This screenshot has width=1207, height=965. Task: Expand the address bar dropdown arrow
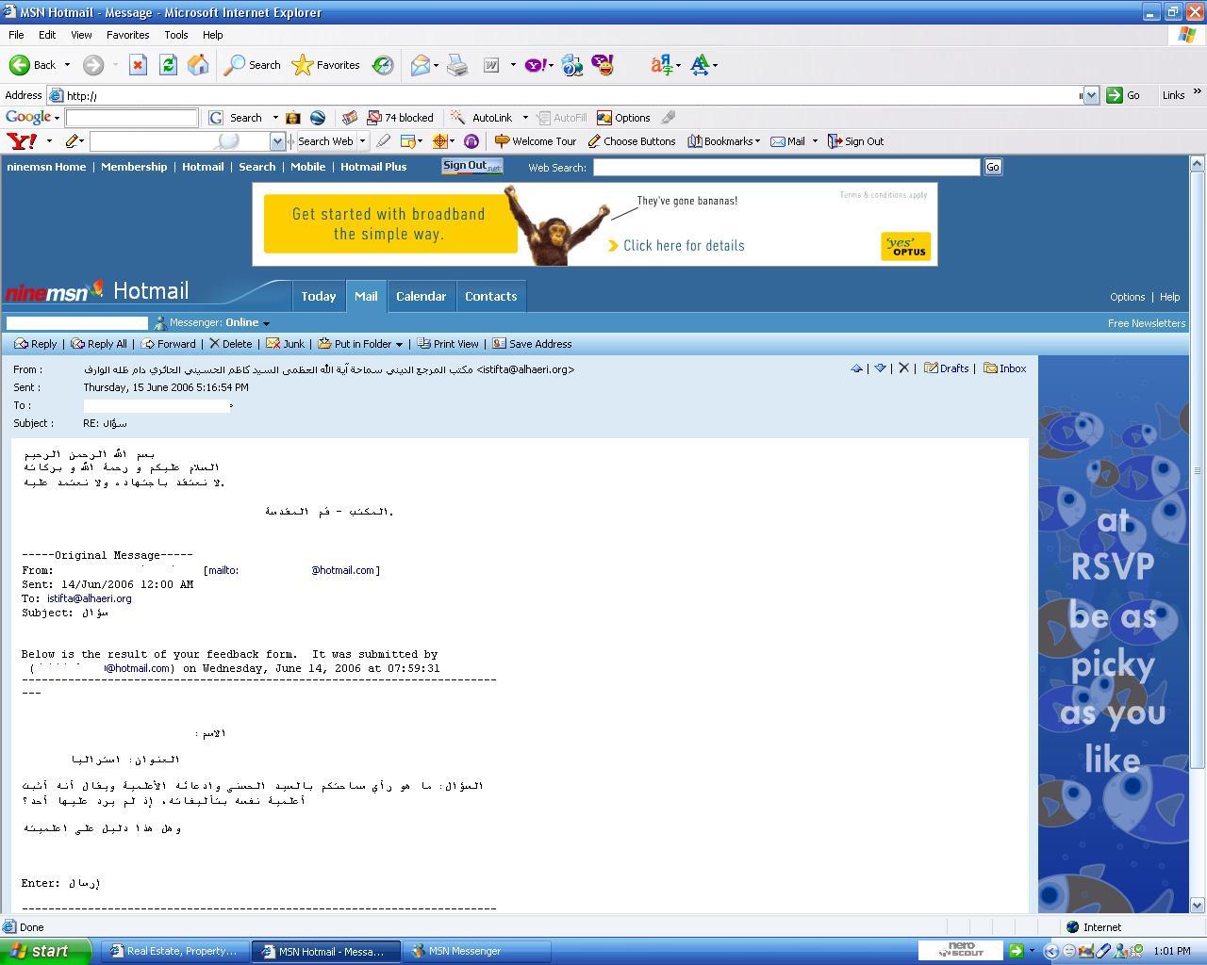1091,95
